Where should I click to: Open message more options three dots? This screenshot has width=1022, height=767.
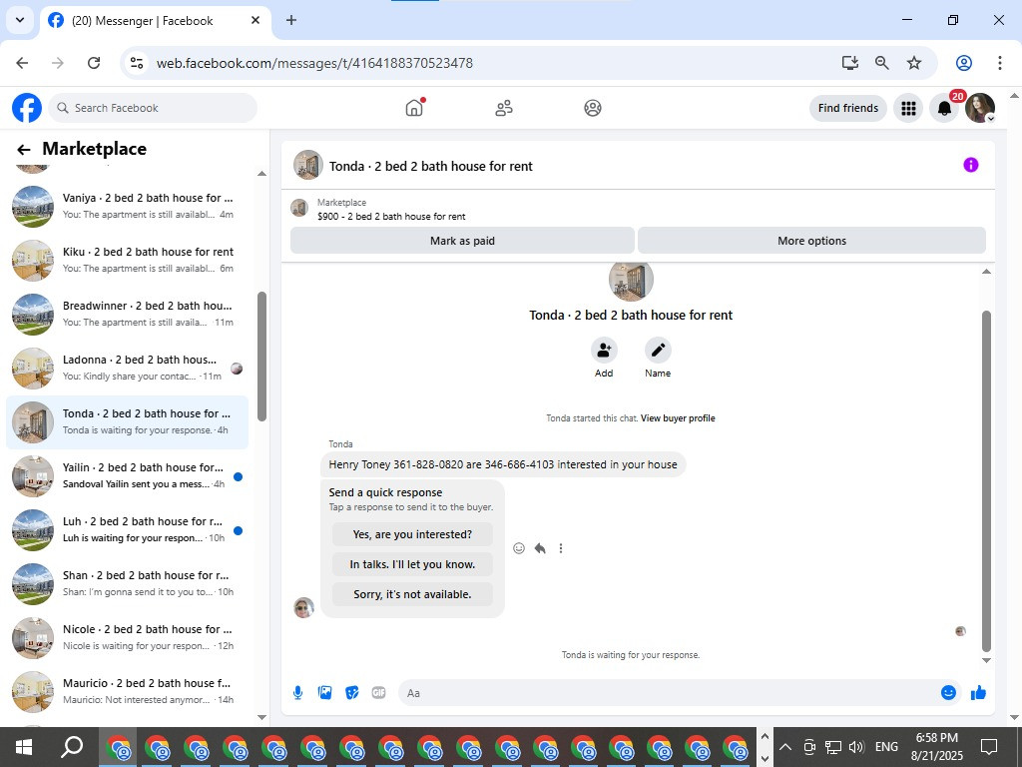point(561,548)
